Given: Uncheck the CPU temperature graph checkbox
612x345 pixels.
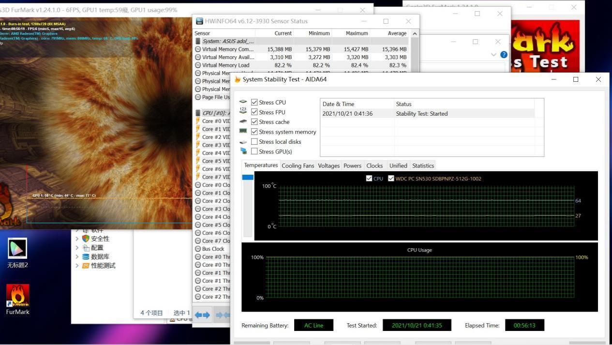Looking at the screenshot, I should [370, 179].
